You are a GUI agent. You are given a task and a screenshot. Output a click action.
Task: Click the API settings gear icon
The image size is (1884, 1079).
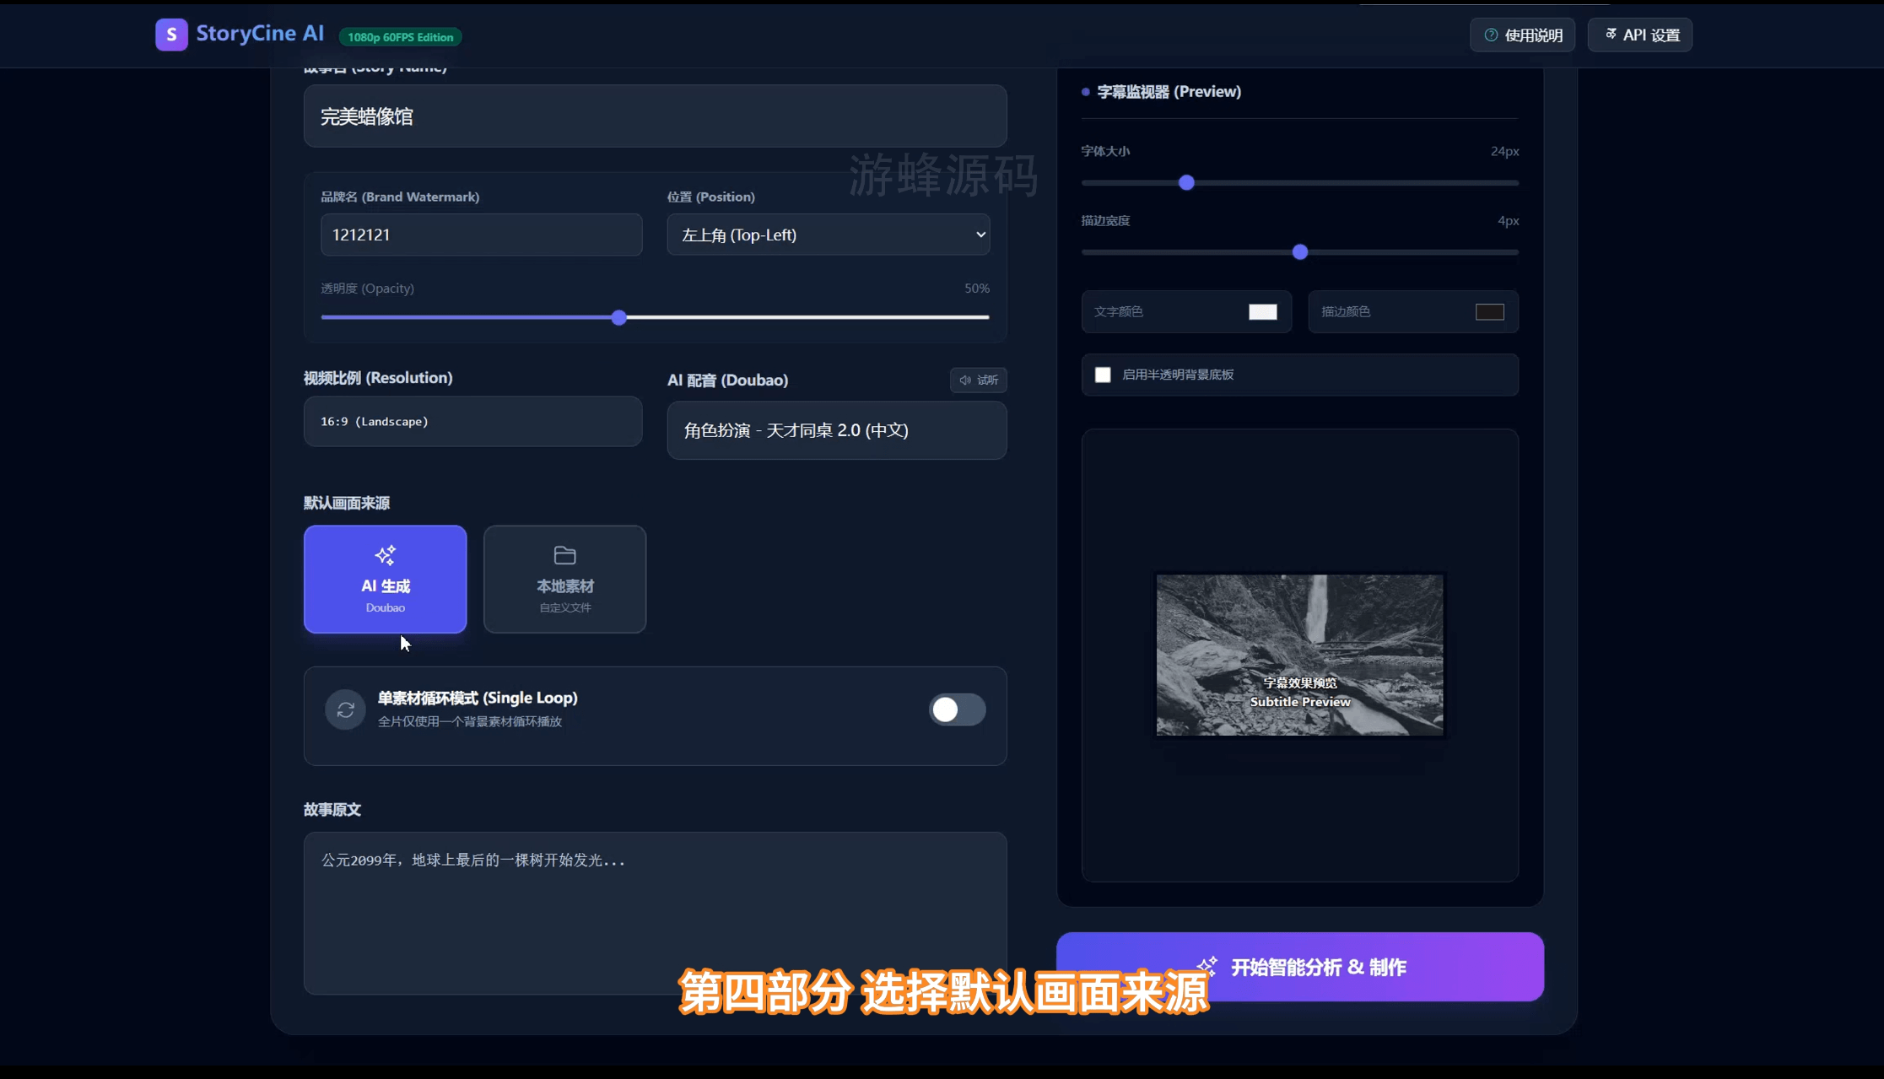[x=1611, y=34]
